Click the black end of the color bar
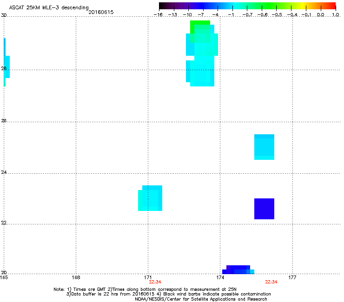 (161, 6)
